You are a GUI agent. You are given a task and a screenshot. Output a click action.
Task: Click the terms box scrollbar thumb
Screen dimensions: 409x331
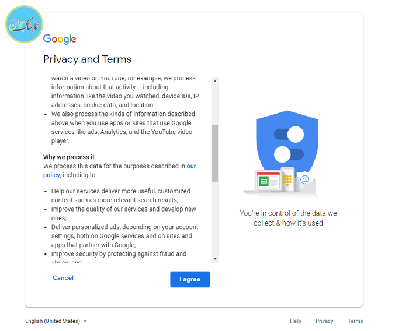tap(215, 153)
